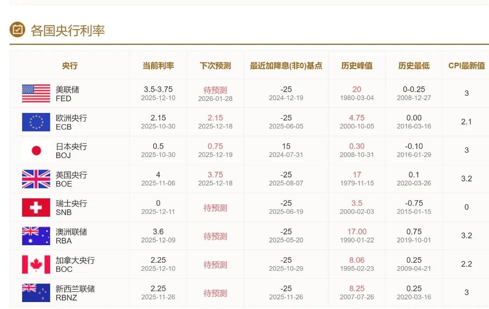Click the SNB current rate 0 dated 2025-12-11

click(x=158, y=203)
